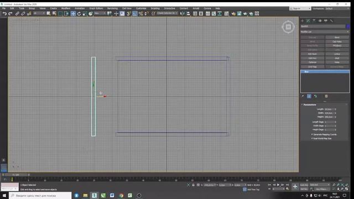Click the Select and Place icon
The width and height of the screenshot is (354, 199).
[91, 14]
